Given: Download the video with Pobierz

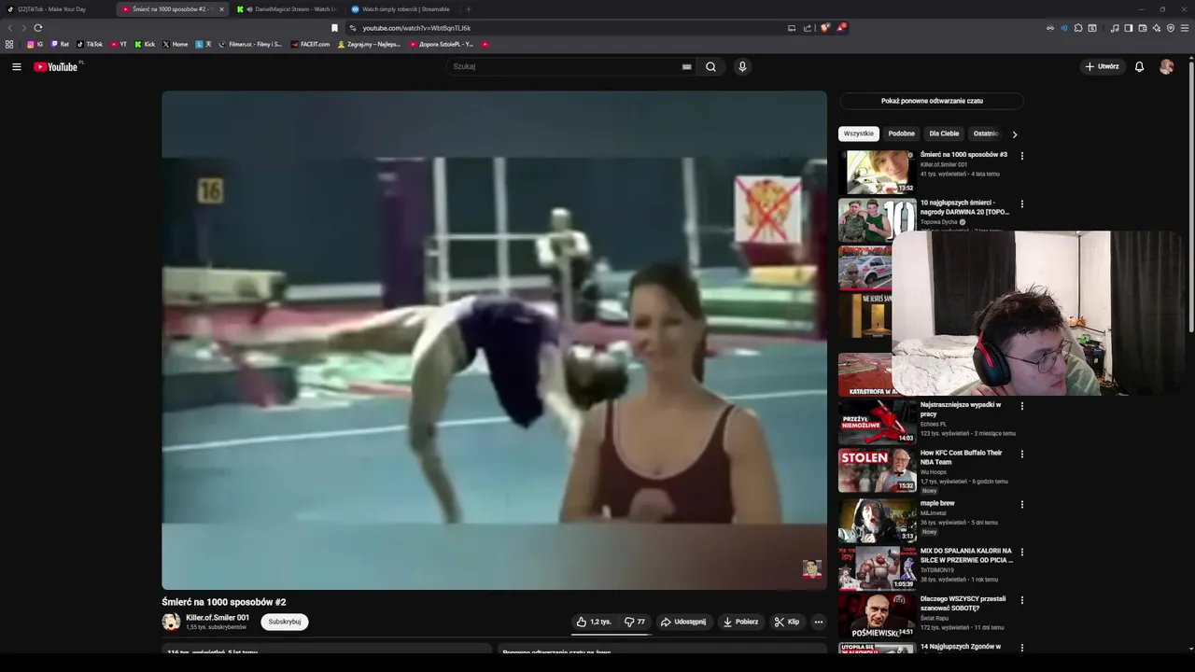Looking at the screenshot, I should coord(740,622).
